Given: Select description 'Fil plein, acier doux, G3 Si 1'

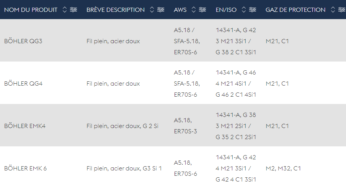Looking at the screenshot, I should [x=124, y=169].
